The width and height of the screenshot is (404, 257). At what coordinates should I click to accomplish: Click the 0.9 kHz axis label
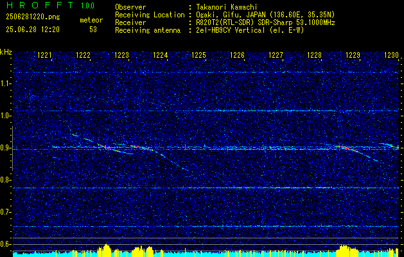(x=5, y=148)
